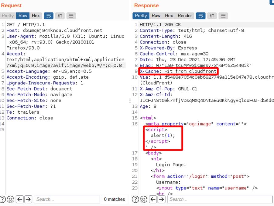Toggle non-printable \n characters in Request
The image size is (274, 206).
coord(60,16)
